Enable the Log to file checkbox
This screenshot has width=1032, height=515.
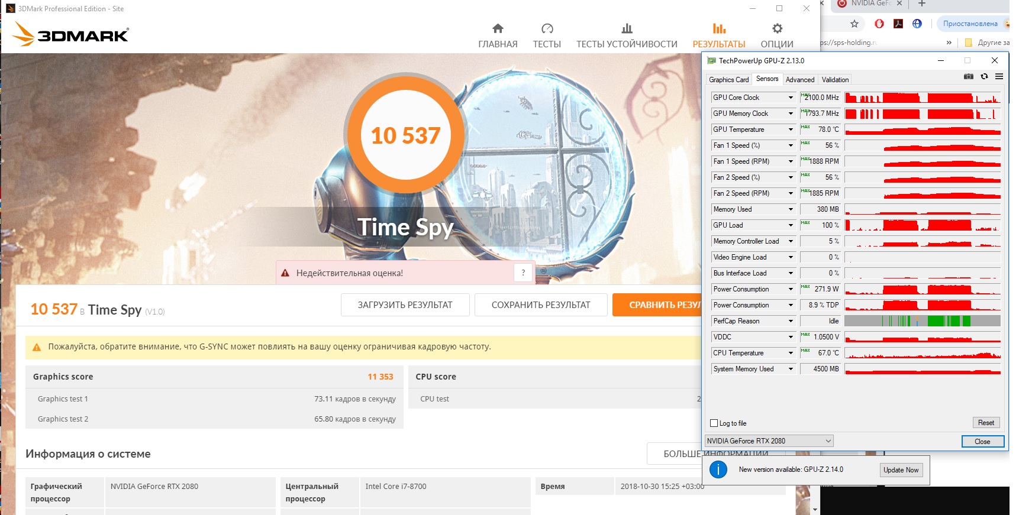point(714,423)
